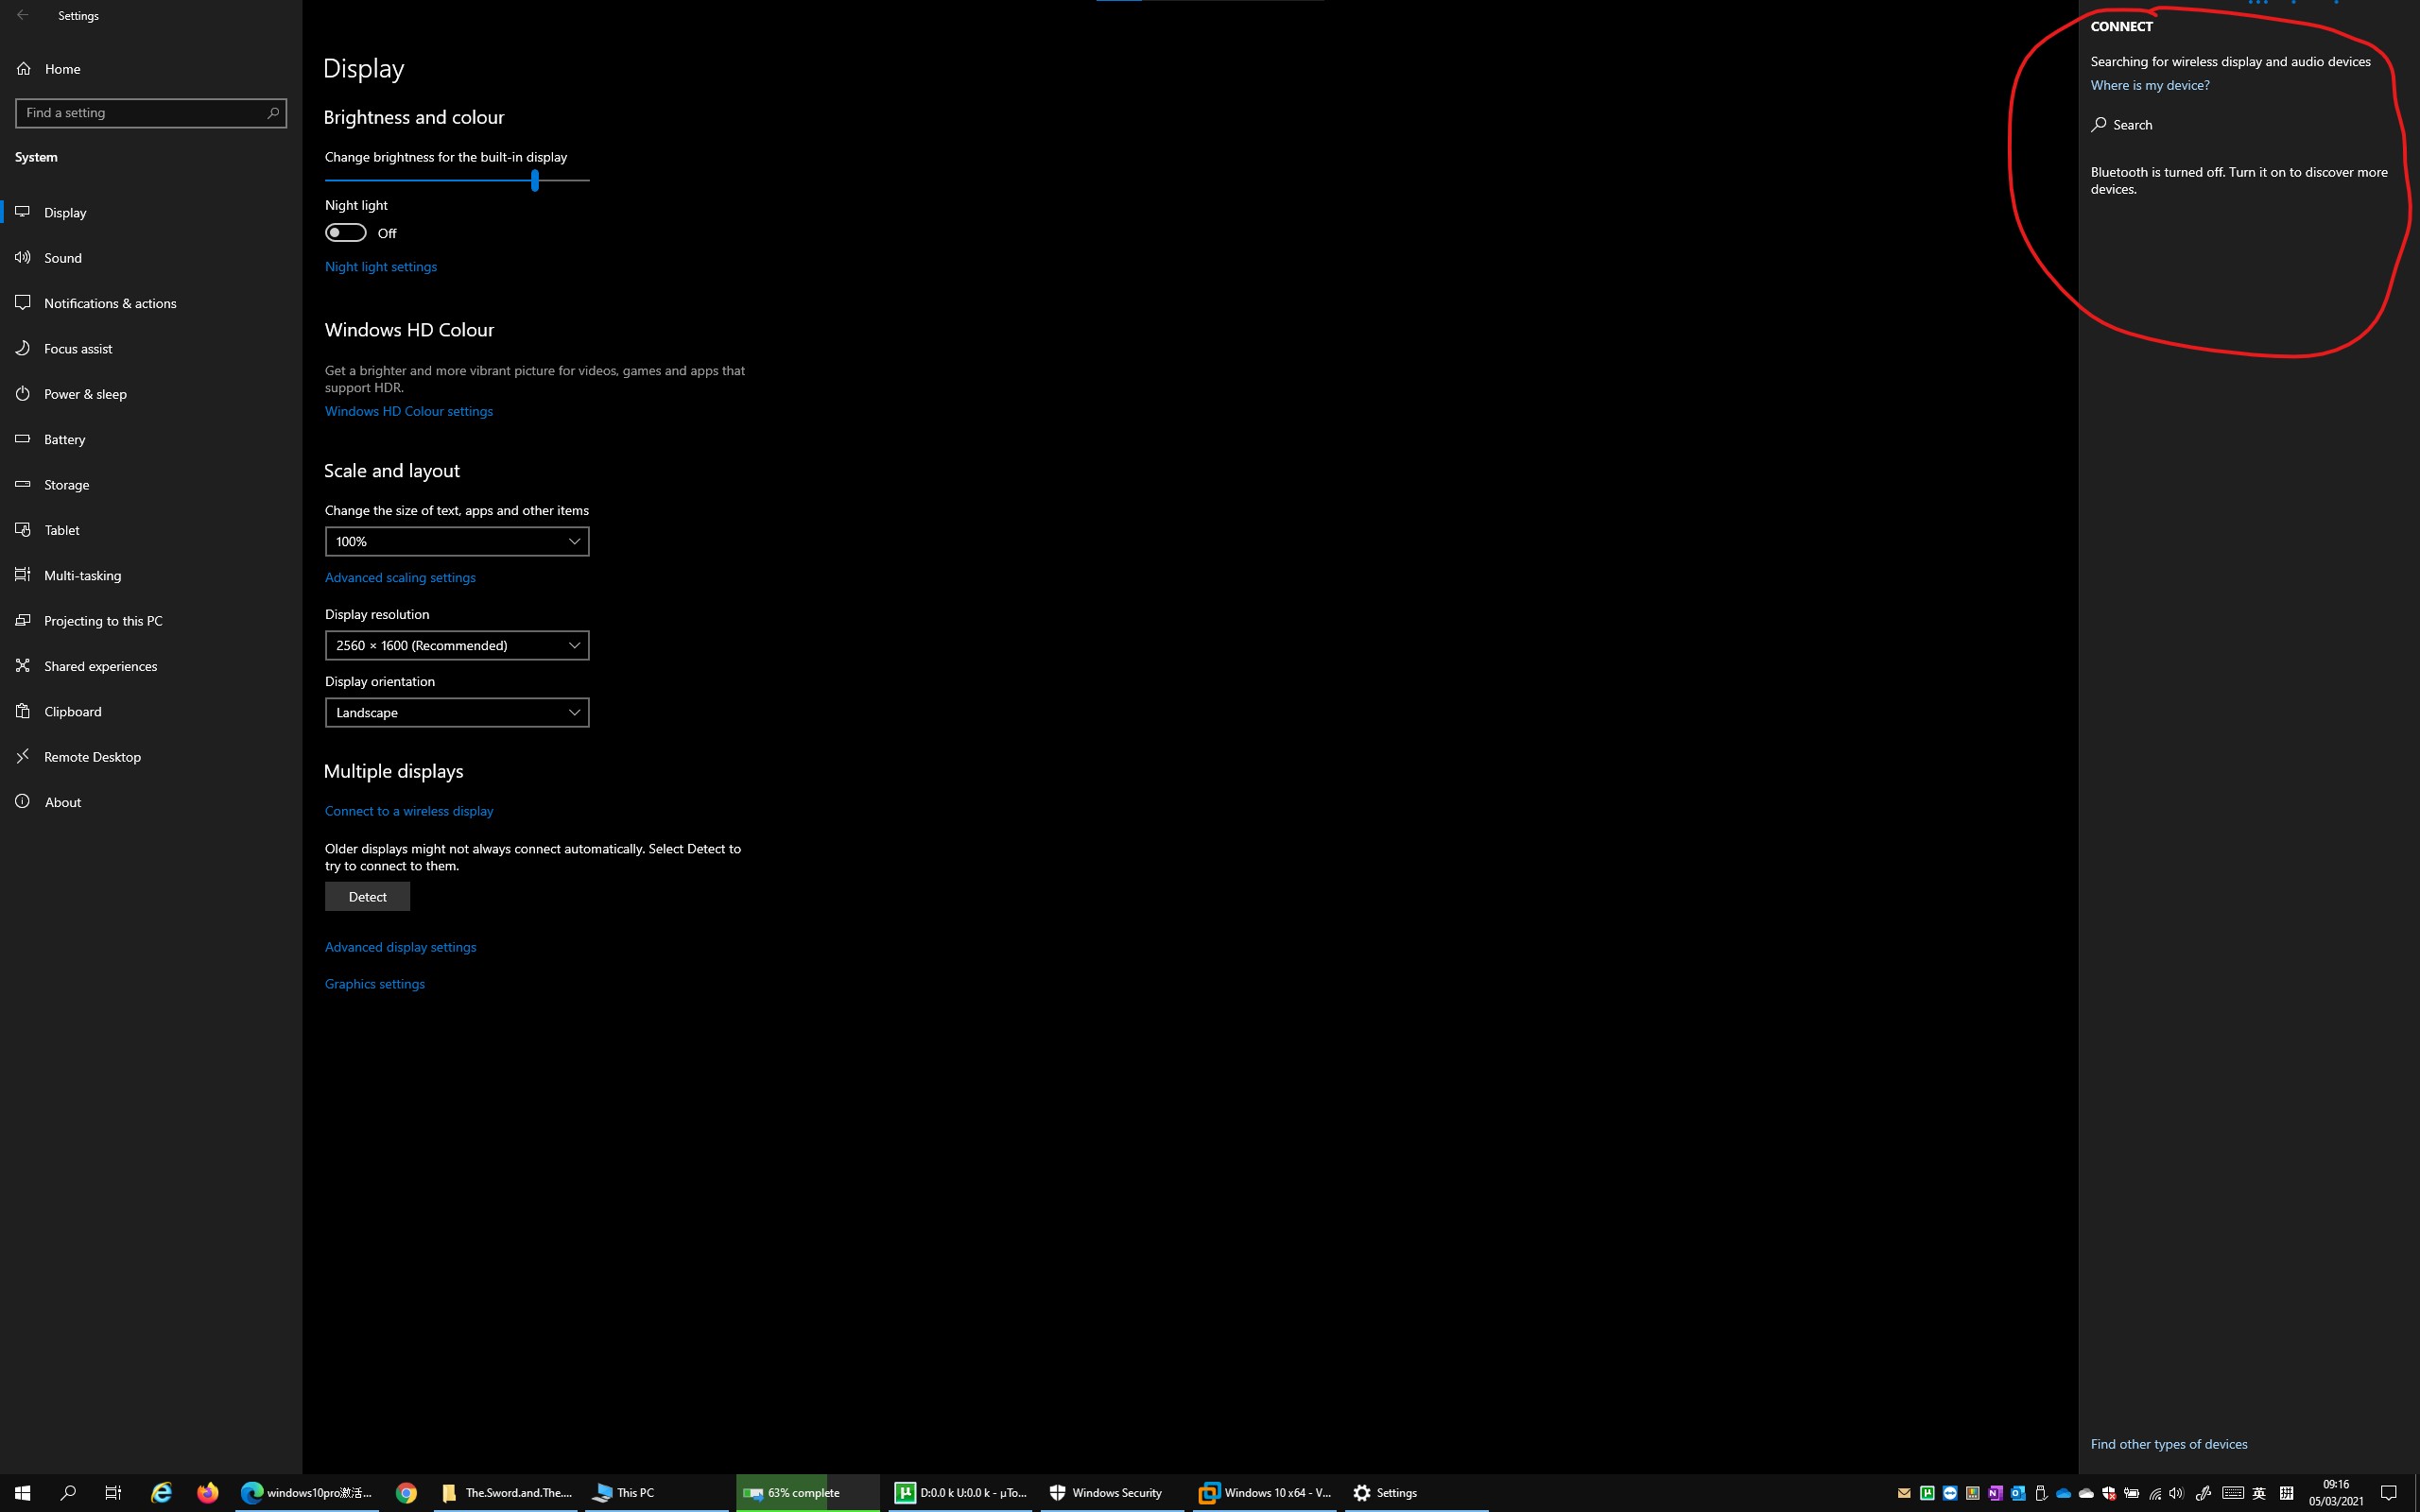Viewport: 2420px width, 1512px height.
Task: Click the back arrow in Settings
Action: (x=22, y=15)
